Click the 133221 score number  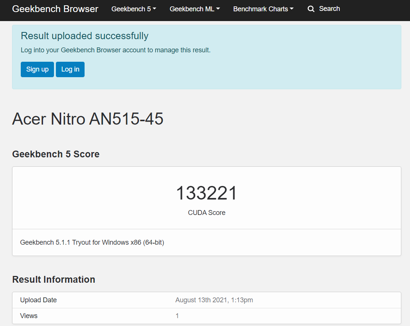[x=207, y=193]
